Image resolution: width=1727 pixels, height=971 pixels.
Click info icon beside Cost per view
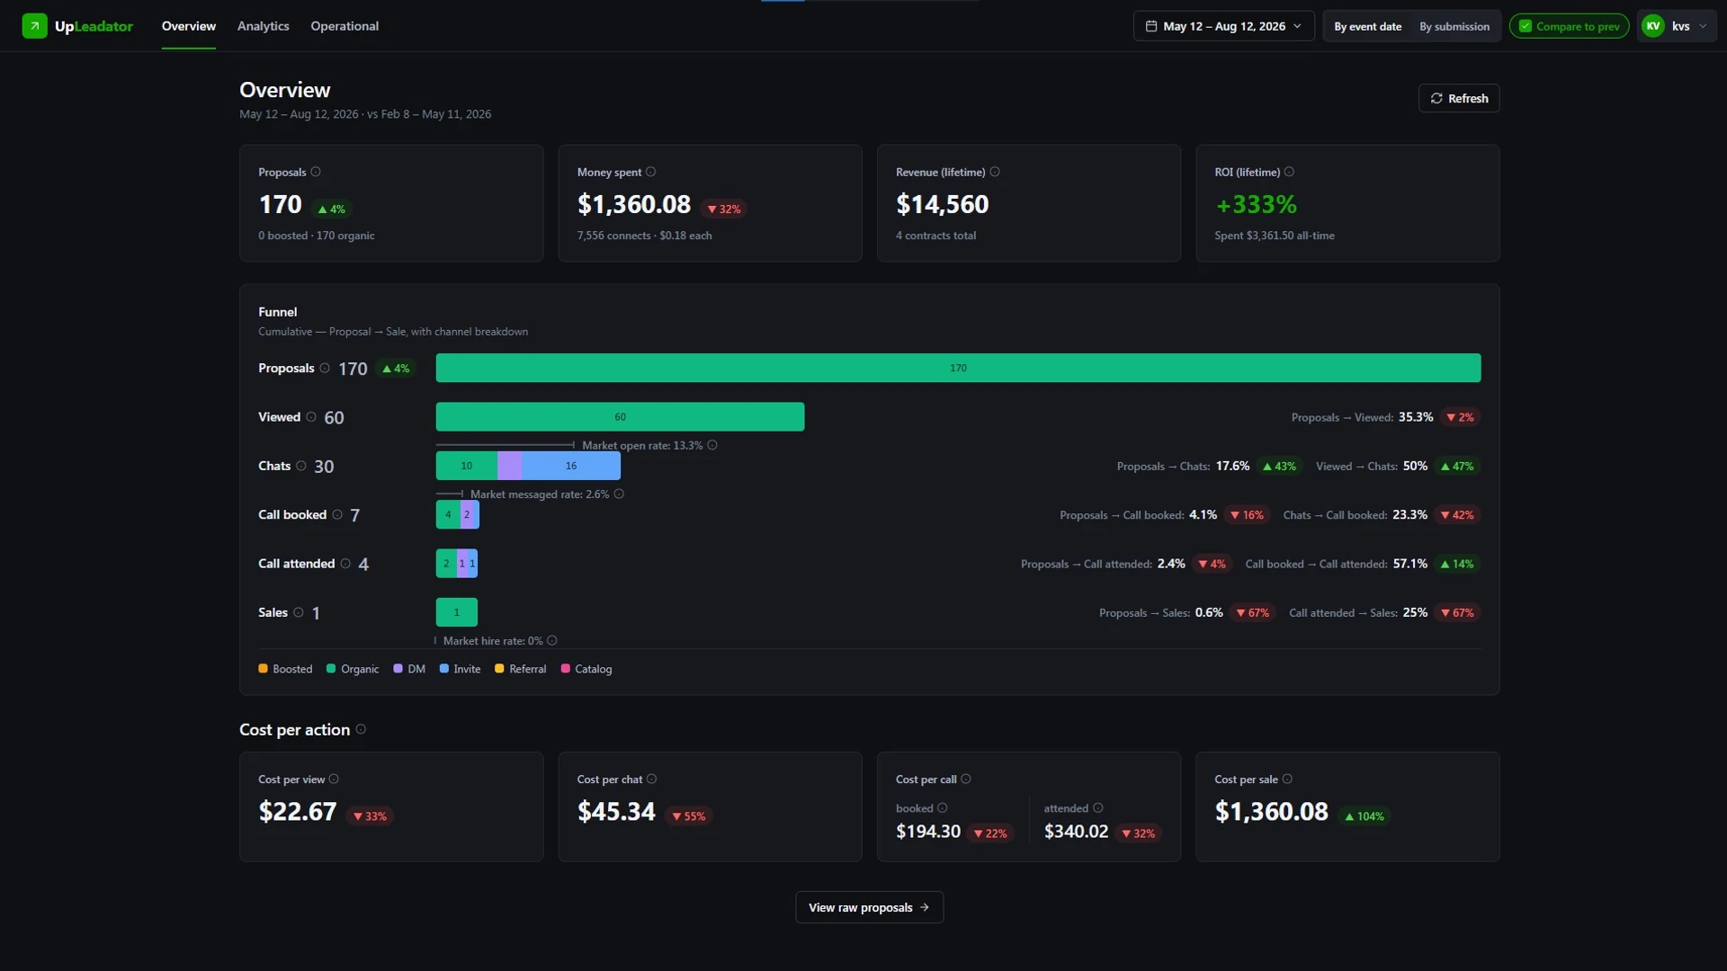coord(334,779)
